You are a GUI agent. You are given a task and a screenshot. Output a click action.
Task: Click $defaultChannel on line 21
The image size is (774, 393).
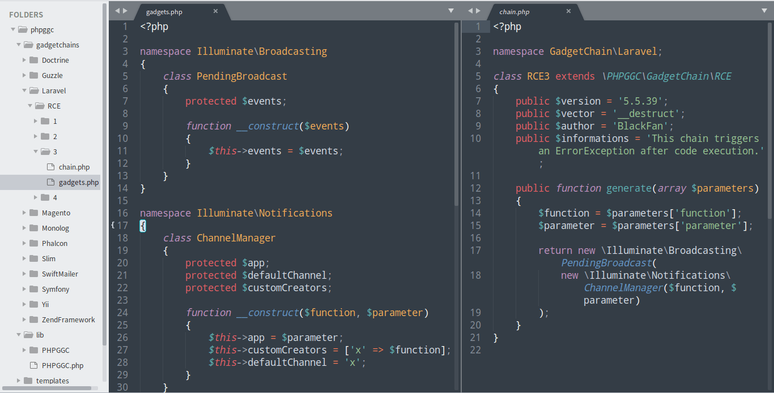click(x=284, y=275)
